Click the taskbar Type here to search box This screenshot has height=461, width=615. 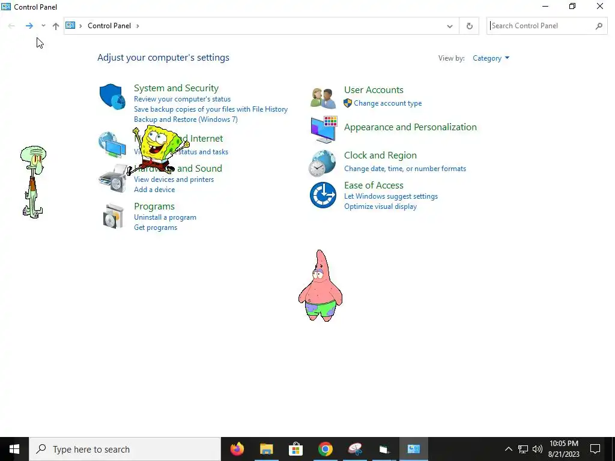(125, 449)
